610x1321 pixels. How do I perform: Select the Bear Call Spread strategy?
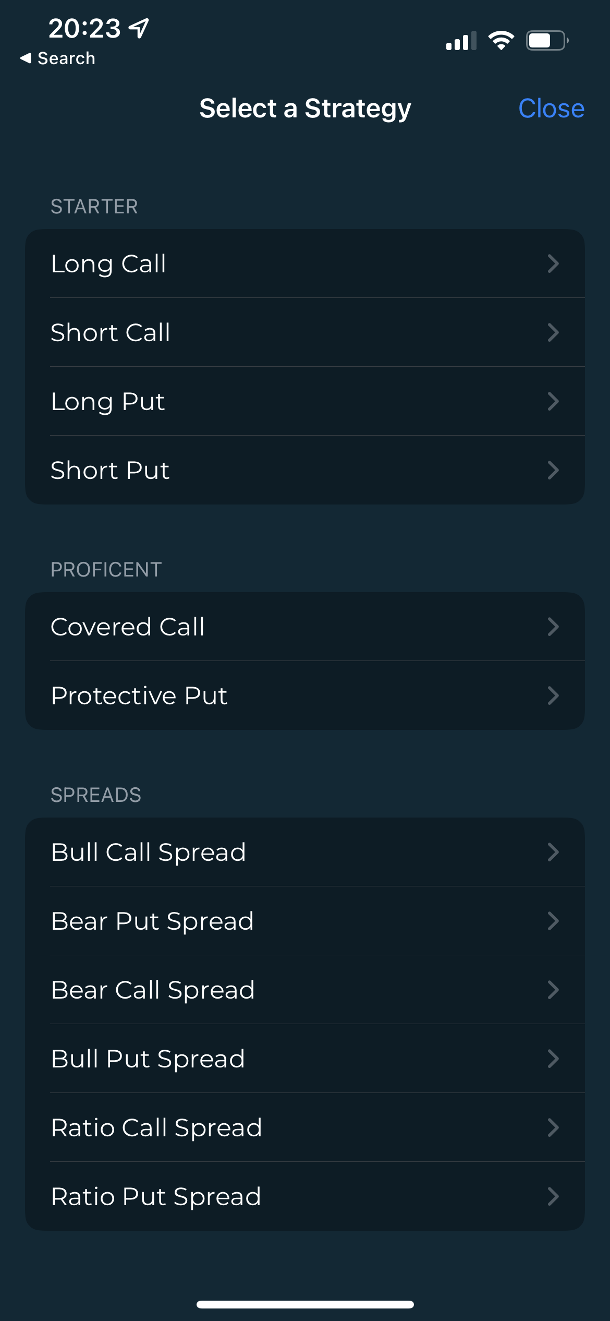(304, 990)
